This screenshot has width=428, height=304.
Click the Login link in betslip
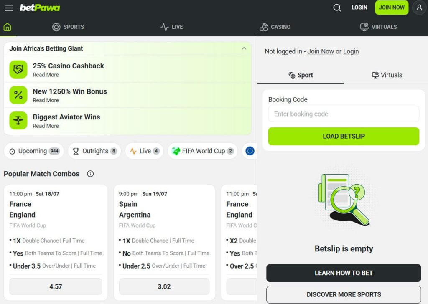[x=351, y=51]
